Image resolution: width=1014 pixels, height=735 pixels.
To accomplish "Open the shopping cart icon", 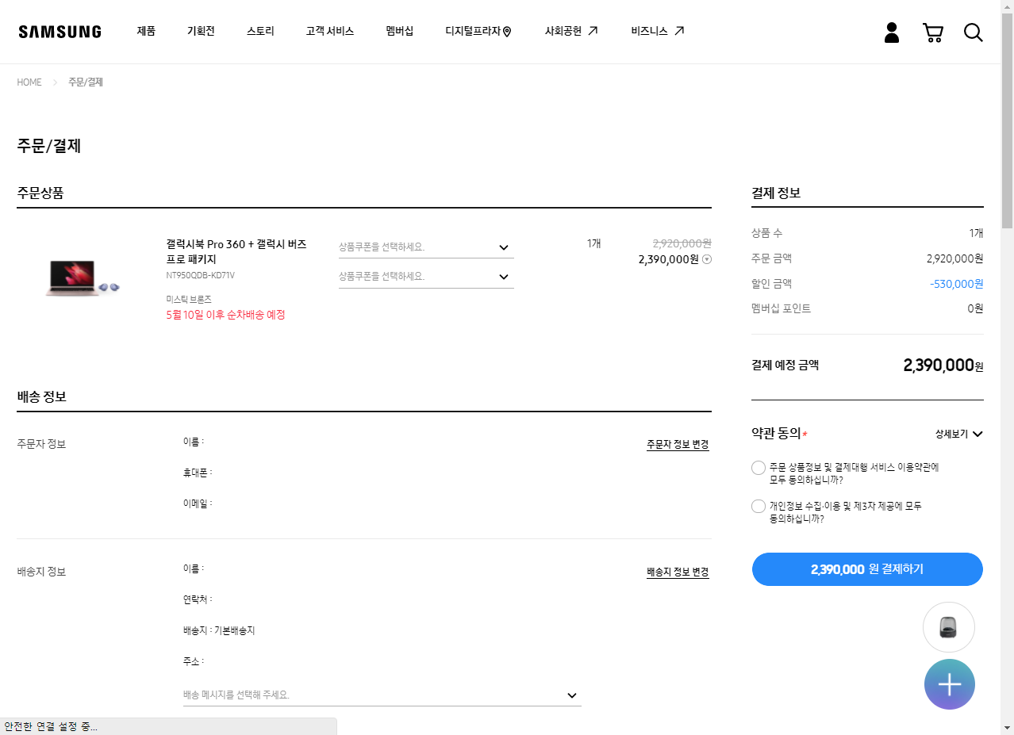I will 933,33.
